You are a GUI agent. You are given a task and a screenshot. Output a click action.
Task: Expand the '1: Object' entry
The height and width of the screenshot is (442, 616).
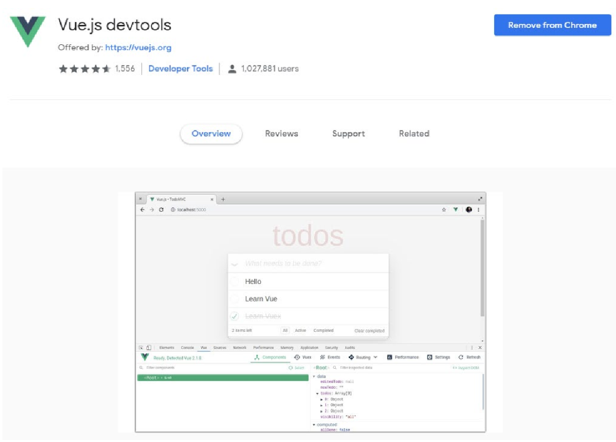click(x=321, y=405)
